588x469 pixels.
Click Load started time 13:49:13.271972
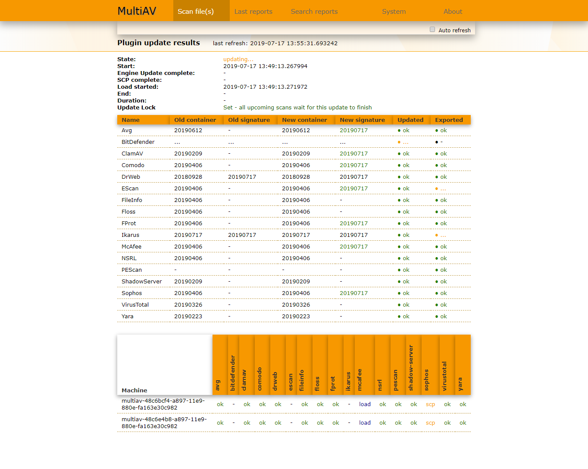tap(265, 87)
